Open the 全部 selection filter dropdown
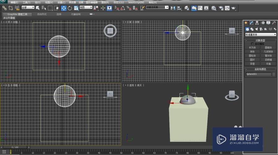Screen dimensions: 278x155 coord(28,7)
